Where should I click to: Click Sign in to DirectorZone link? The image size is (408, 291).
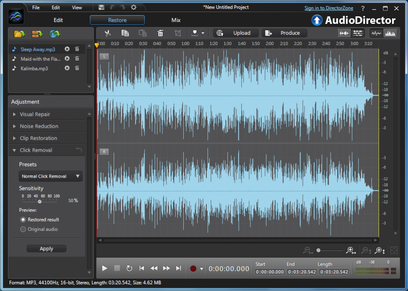[x=329, y=8]
